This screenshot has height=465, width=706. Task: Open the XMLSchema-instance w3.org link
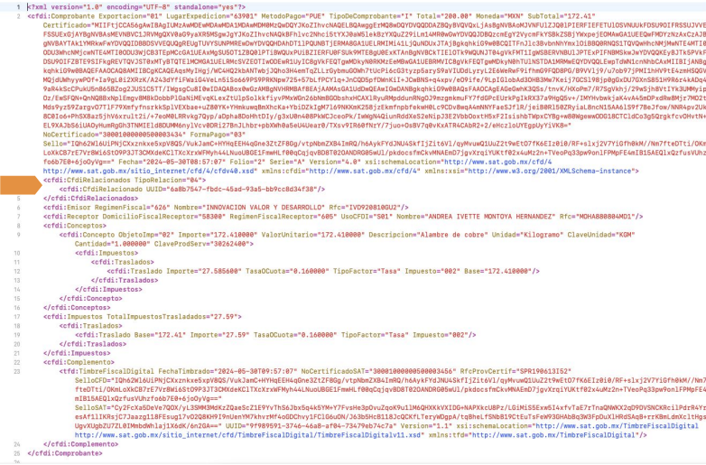click(550, 171)
